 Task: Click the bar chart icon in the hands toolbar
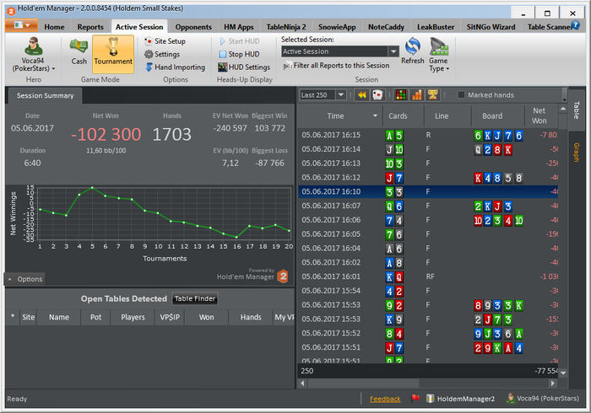pyautogui.click(x=417, y=94)
